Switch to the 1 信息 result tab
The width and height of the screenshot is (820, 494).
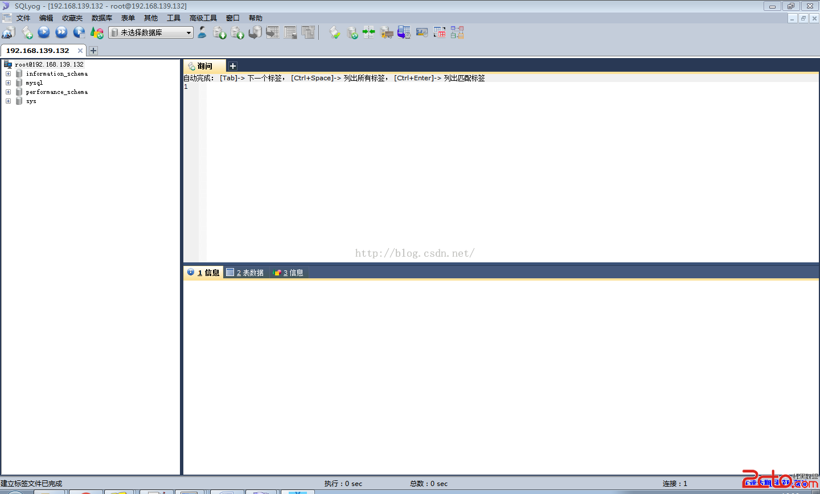pyautogui.click(x=203, y=273)
